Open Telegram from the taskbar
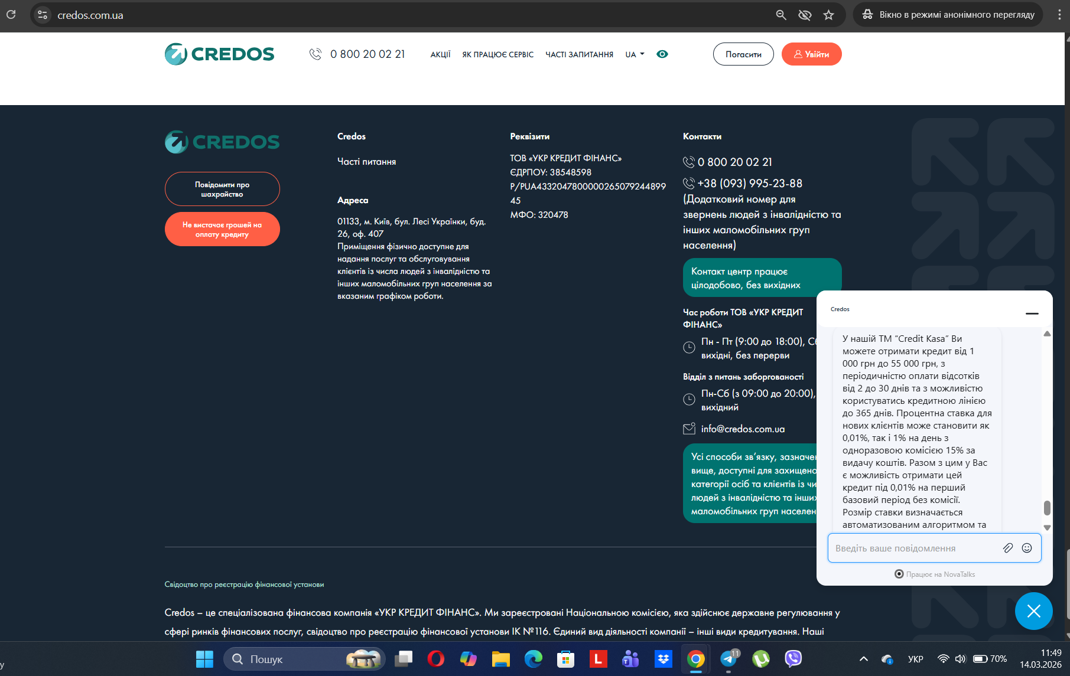 click(x=728, y=659)
